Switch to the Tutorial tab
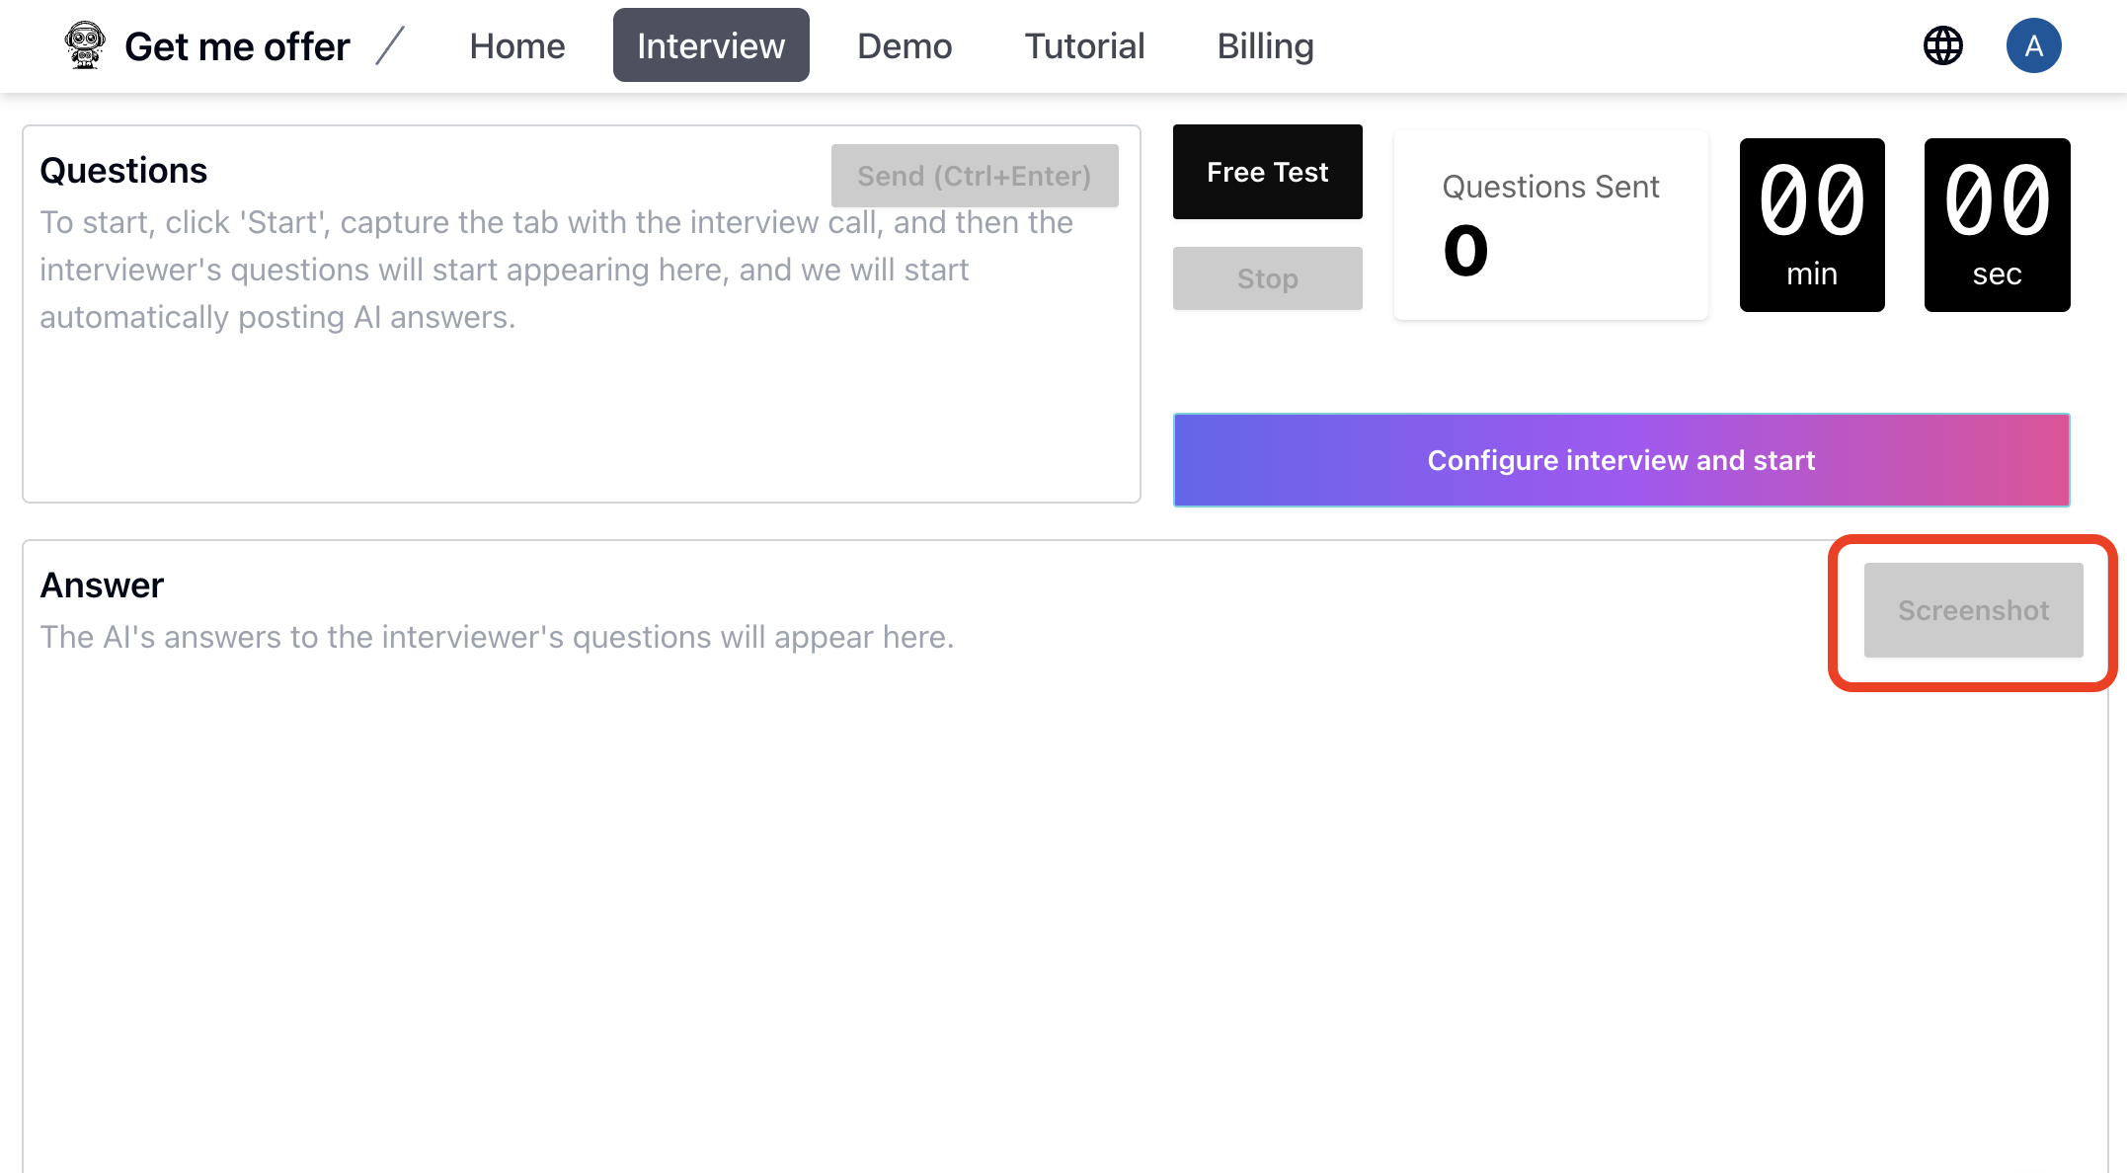Viewport: 2127px width, 1173px height. 1084,45
